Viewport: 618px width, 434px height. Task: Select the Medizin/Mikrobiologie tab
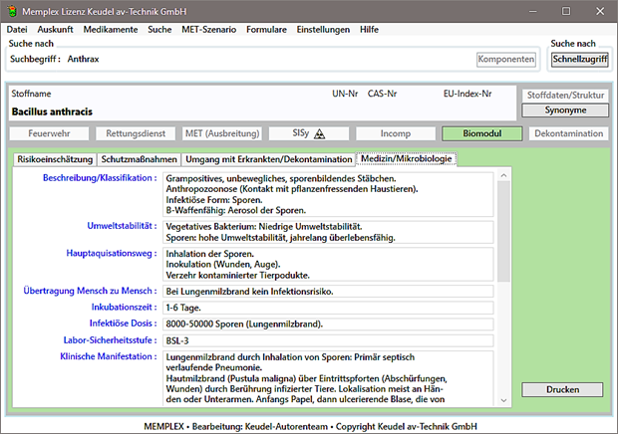(407, 158)
